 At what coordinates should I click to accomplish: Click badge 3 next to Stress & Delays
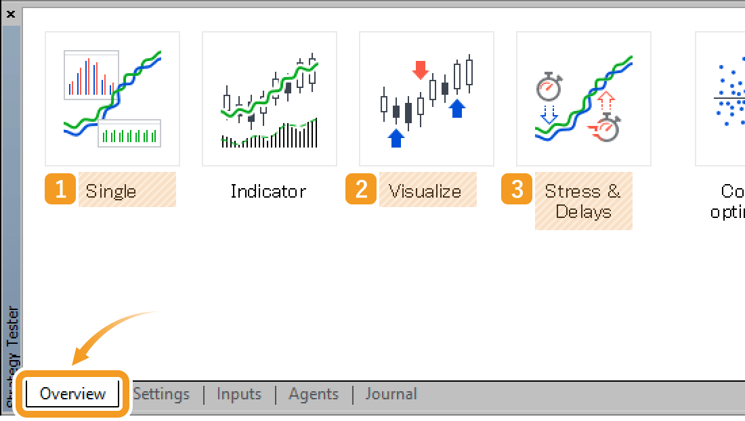point(516,190)
